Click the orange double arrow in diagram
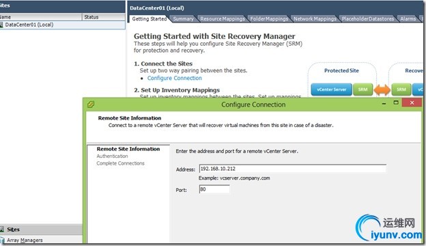Image resolution: width=426 pixels, height=246 pixels. pyautogui.click(x=382, y=90)
